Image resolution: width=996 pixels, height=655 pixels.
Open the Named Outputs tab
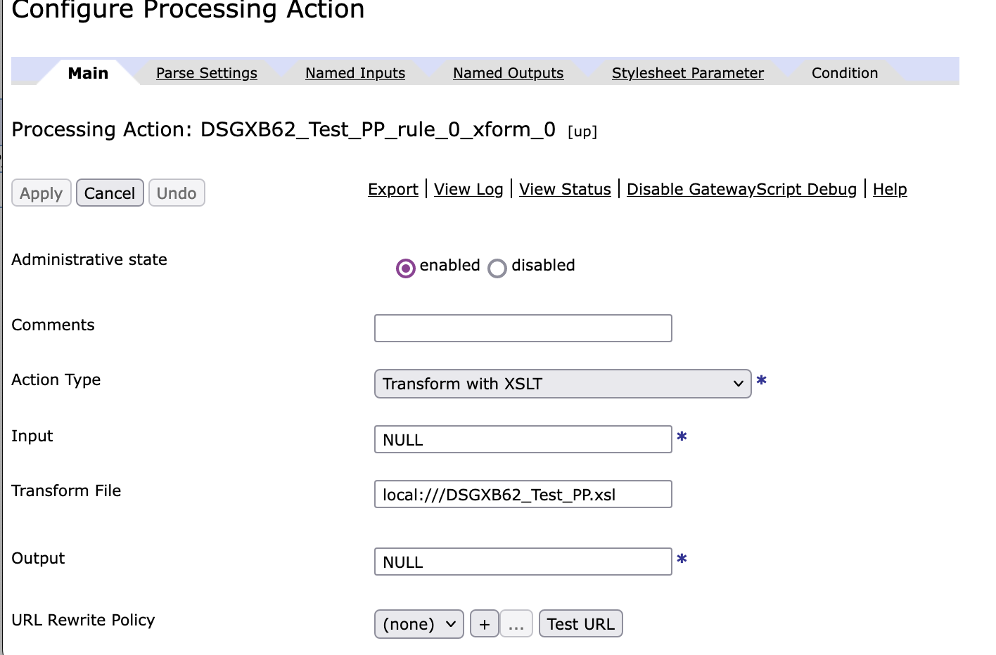coord(509,73)
